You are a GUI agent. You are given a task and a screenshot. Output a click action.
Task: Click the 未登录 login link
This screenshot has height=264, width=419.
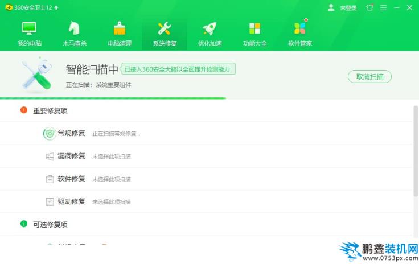pos(348,8)
